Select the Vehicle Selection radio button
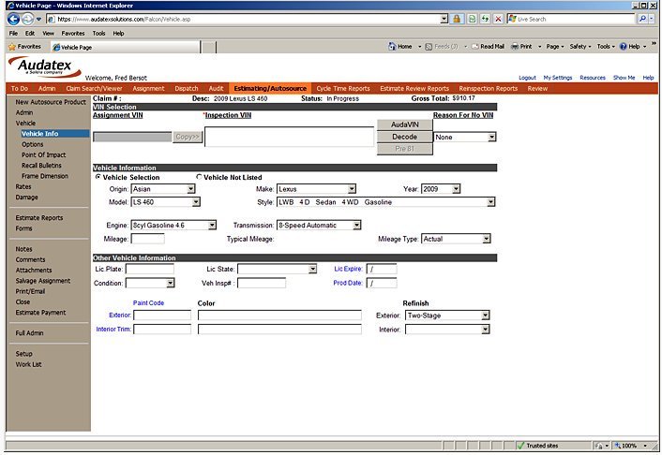 pos(98,177)
